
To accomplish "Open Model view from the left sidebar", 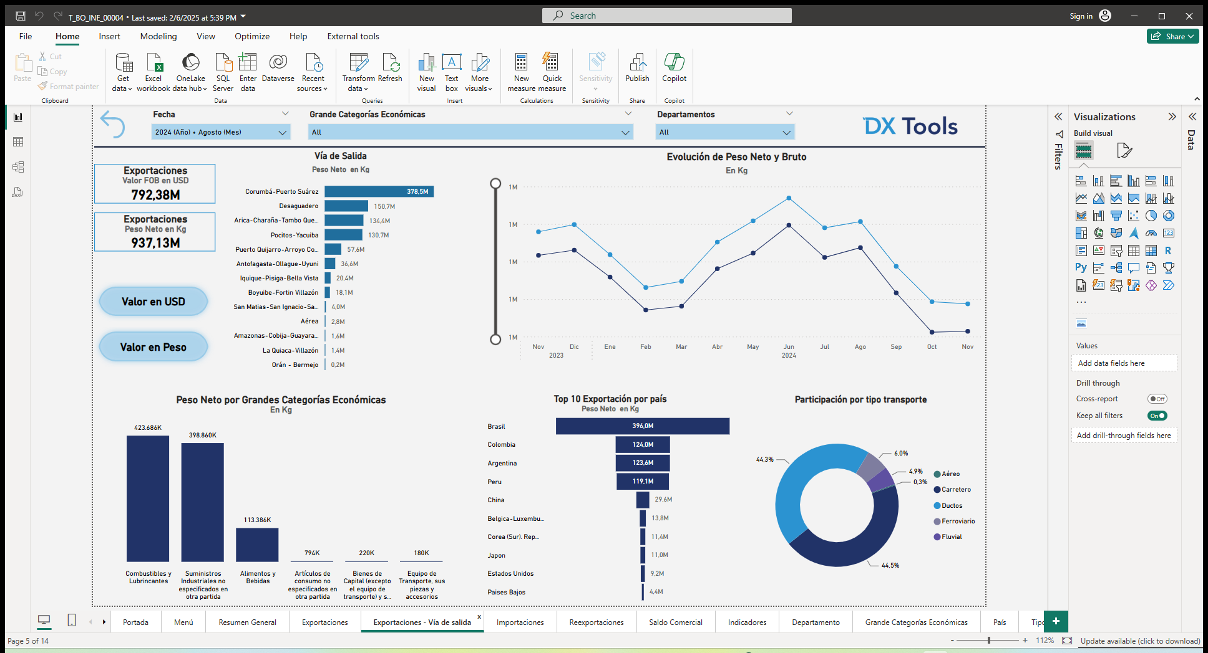I will (17, 167).
